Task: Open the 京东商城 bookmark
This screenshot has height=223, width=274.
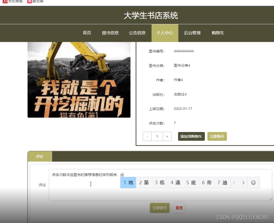Action: [13, 1]
